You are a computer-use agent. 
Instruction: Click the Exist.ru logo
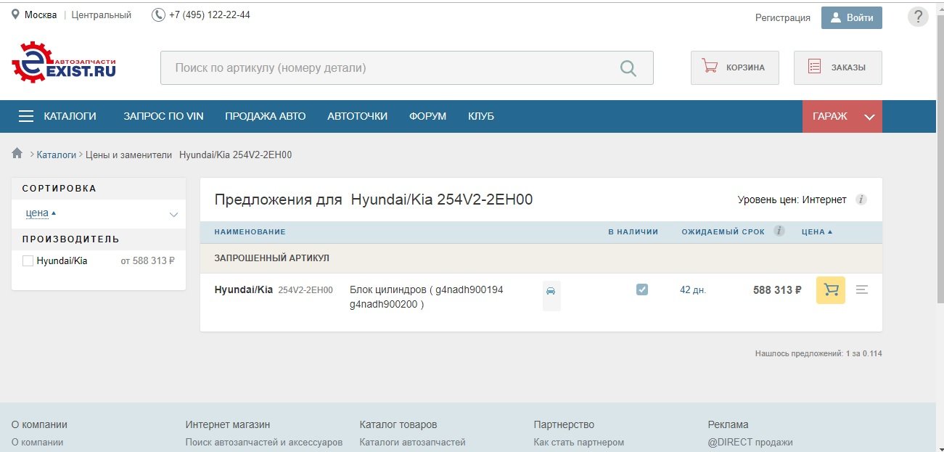click(x=64, y=62)
